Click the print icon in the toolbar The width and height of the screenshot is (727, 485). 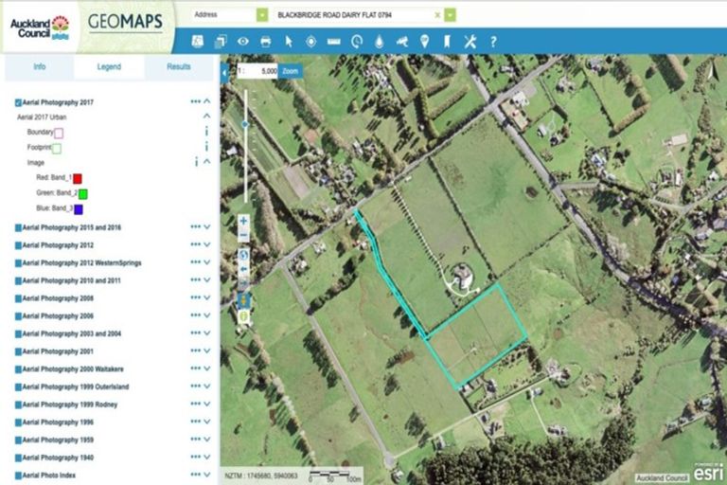click(266, 42)
